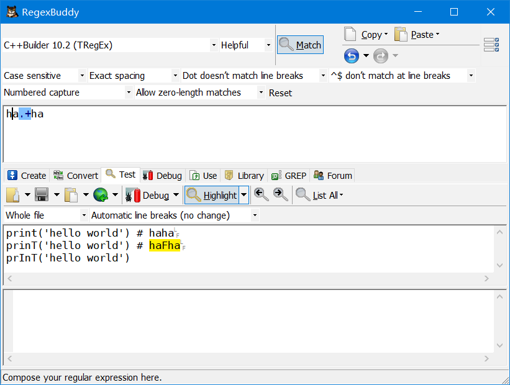Toggle the Numbered capture option
Viewport: 510px width, 385px height.
pyautogui.click(x=68, y=93)
